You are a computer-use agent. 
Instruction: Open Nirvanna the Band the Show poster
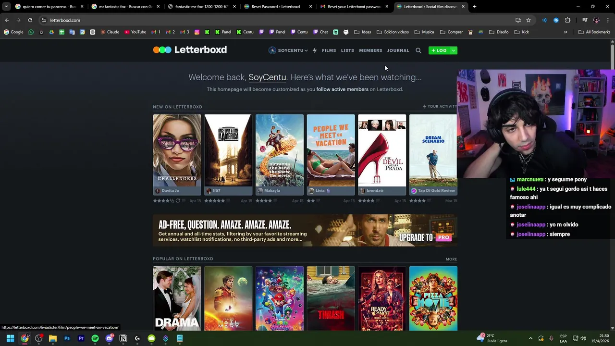[280, 150]
